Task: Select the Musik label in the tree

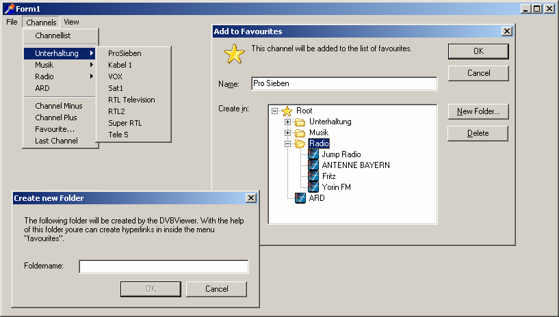Action: (x=319, y=133)
